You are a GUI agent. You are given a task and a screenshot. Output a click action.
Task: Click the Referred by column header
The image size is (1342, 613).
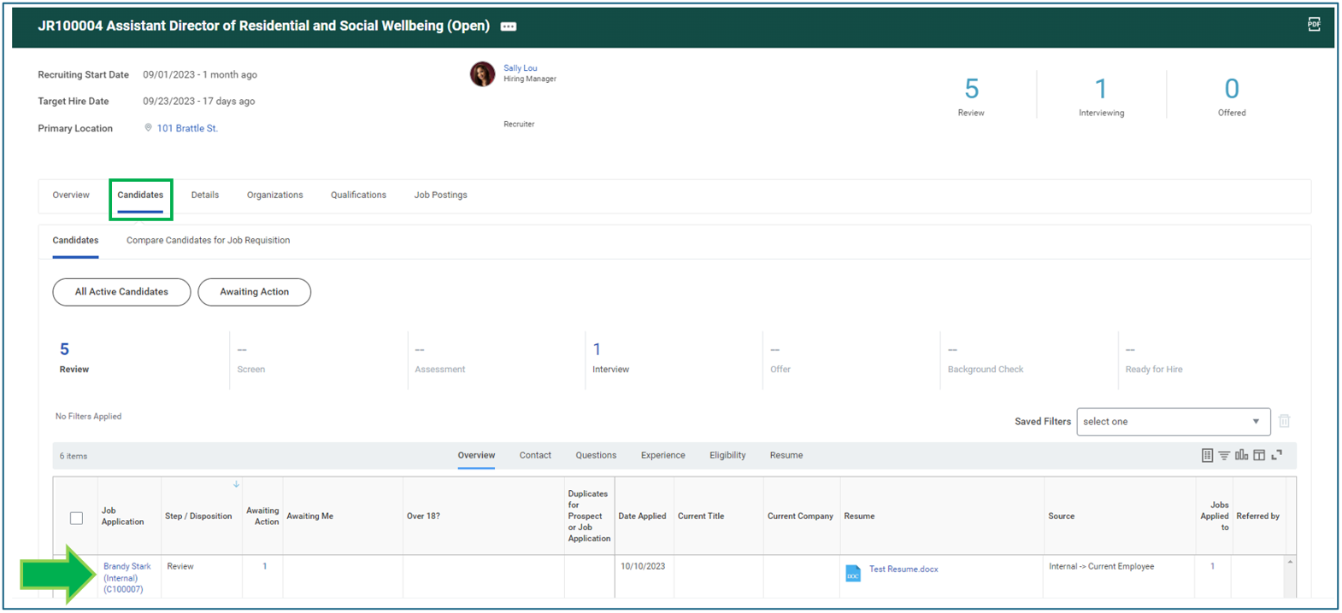point(1257,517)
